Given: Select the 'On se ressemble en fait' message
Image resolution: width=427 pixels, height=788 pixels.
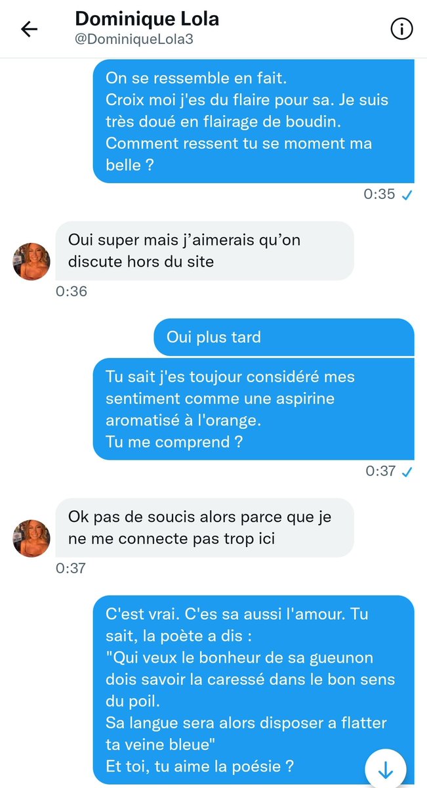Looking at the screenshot, I should coord(254,121).
